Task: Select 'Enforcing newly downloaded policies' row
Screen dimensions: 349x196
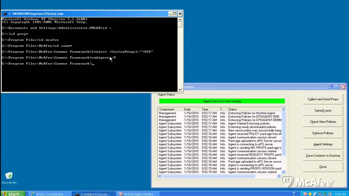Action: (x=220, y=127)
